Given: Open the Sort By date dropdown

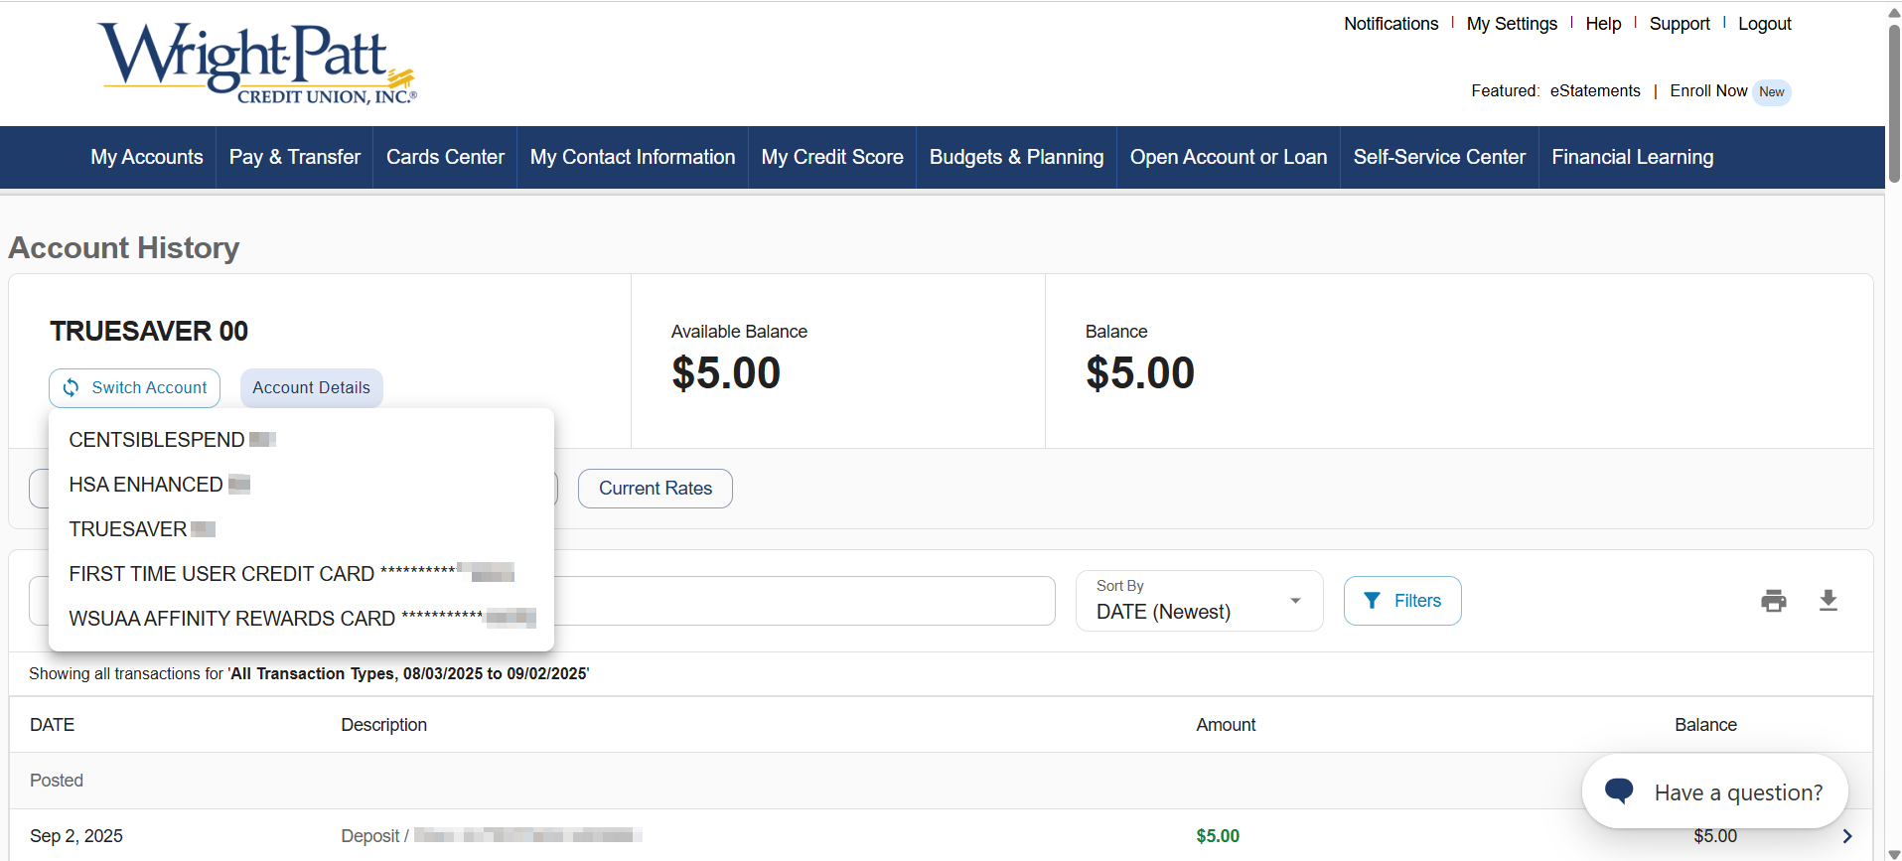Looking at the screenshot, I should pos(1199,601).
